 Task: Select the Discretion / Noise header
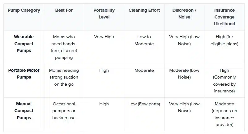point(184,14)
